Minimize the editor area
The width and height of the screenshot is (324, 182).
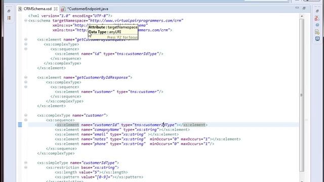coord(297,8)
